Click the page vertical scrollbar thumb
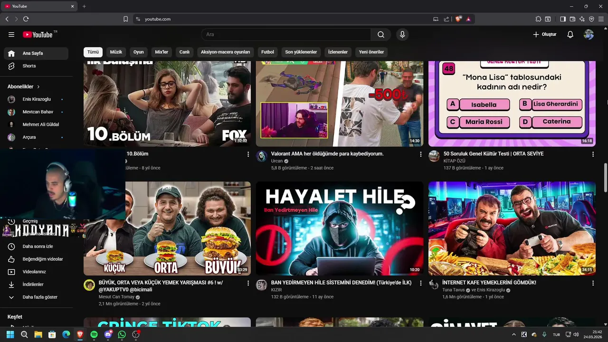The height and width of the screenshot is (342, 608). click(605, 177)
